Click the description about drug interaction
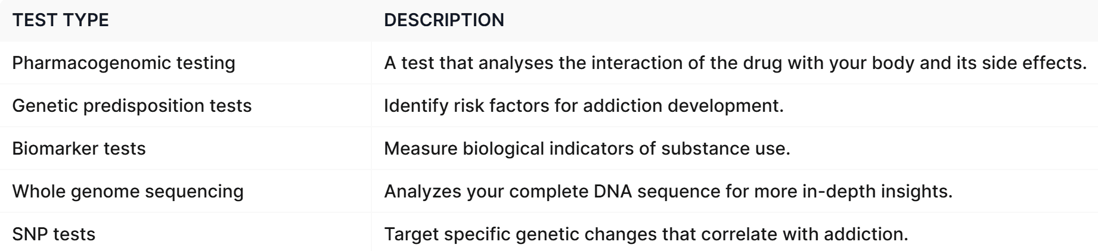The image size is (1098, 251). (734, 63)
